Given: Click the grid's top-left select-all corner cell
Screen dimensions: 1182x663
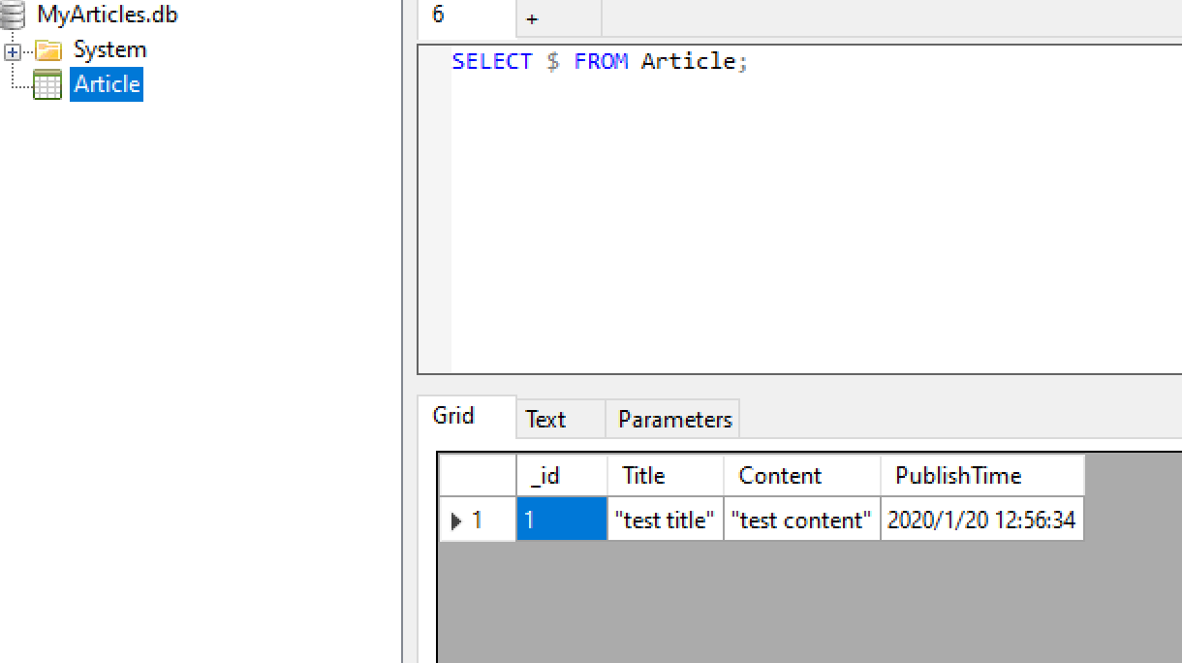Looking at the screenshot, I should pos(478,476).
